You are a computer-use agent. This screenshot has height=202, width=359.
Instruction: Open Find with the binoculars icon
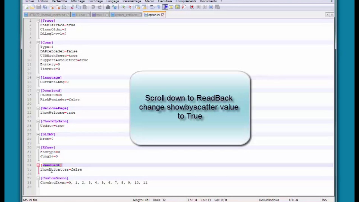click(x=108, y=7)
